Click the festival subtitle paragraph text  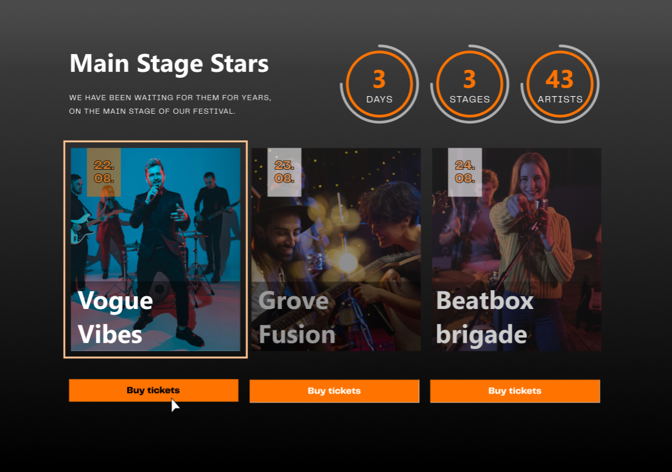(x=170, y=105)
